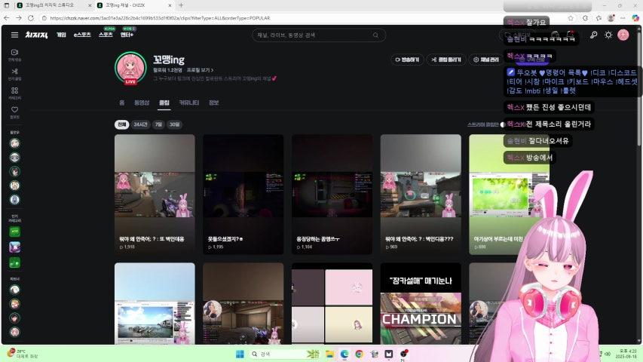Switch to the 클립 tab
This screenshot has width=643, height=362.
[164, 103]
